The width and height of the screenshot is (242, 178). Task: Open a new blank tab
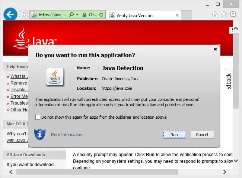pyautogui.click(x=187, y=15)
